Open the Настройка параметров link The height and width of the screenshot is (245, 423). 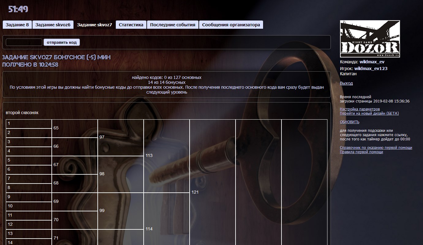(360, 109)
